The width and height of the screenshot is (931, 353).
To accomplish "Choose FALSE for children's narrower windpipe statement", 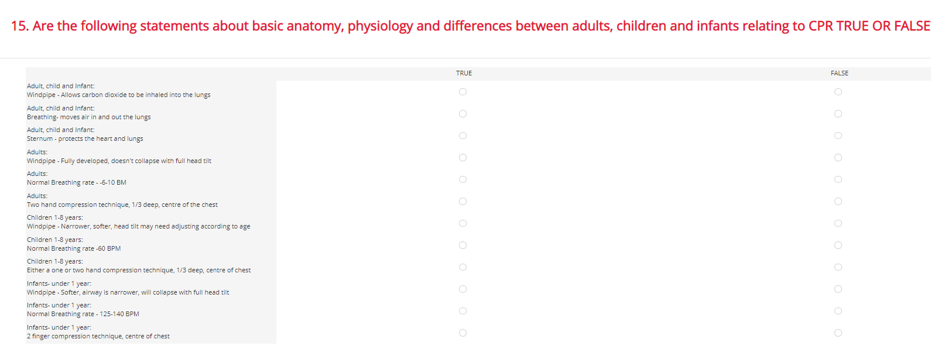I will tap(838, 223).
